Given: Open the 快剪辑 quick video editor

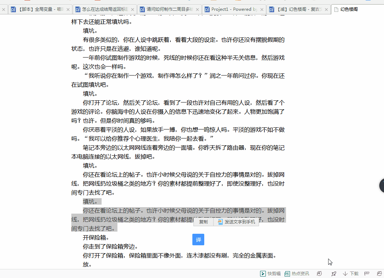Looking at the screenshot, I should coord(270,274).
